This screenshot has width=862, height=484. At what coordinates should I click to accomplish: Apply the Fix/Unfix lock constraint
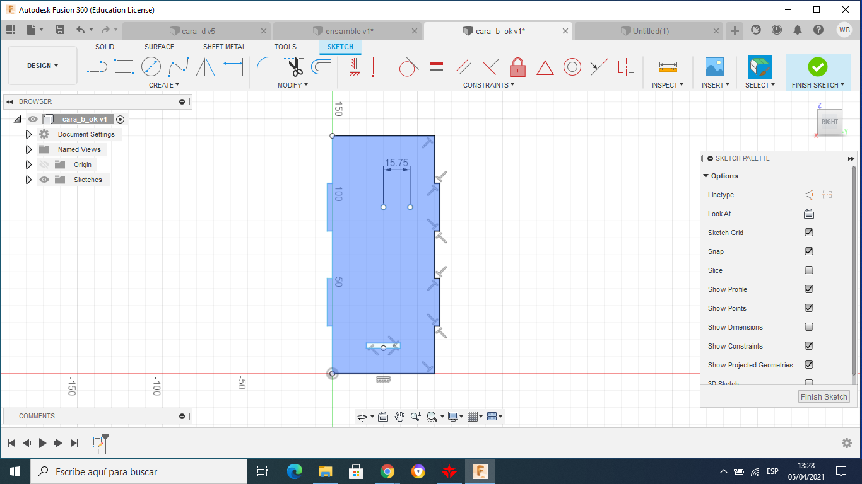517,66
